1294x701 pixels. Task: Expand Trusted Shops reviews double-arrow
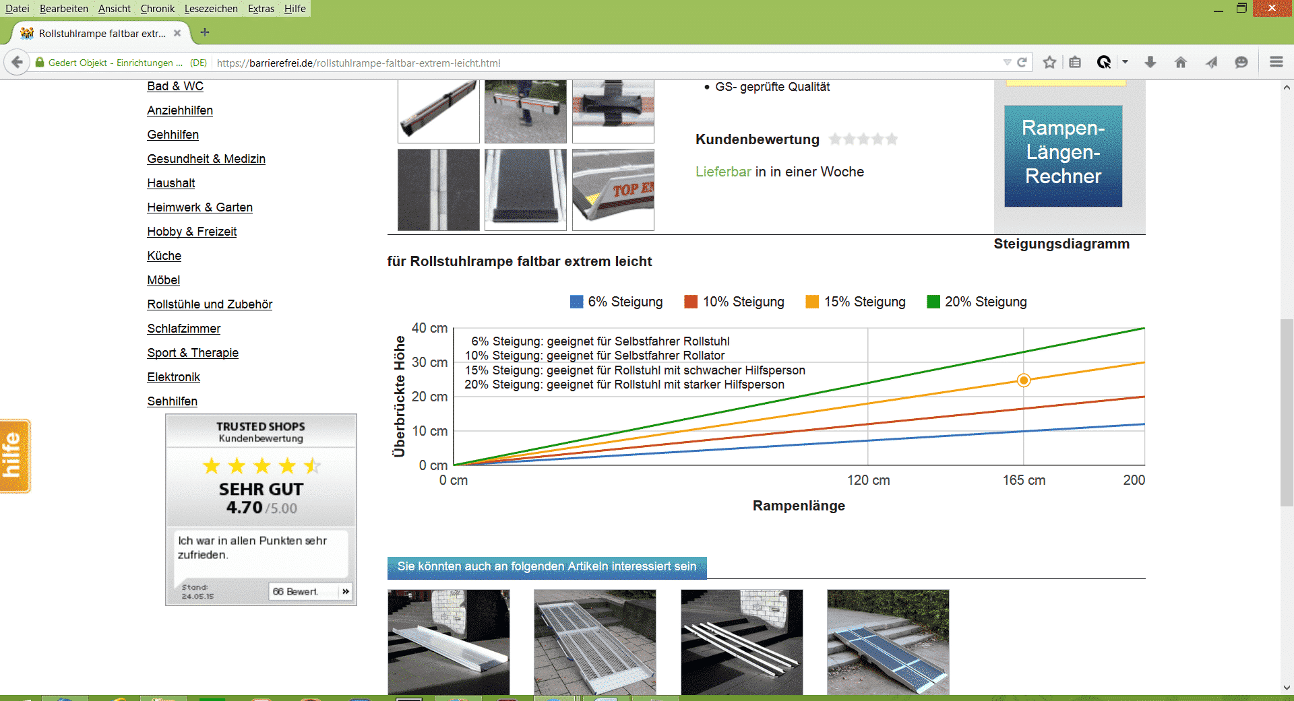pyautogui.click(x=346, y=591)
